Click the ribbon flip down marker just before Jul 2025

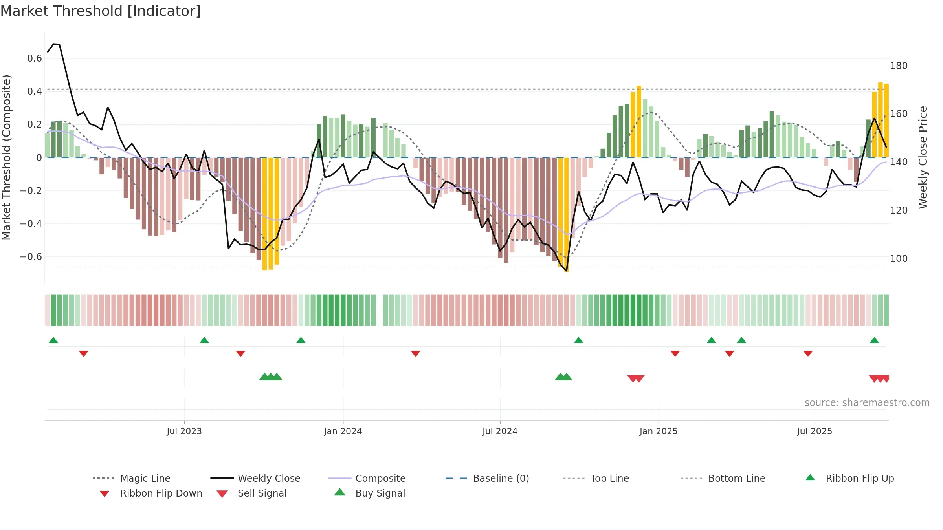[x=808, y=354]
